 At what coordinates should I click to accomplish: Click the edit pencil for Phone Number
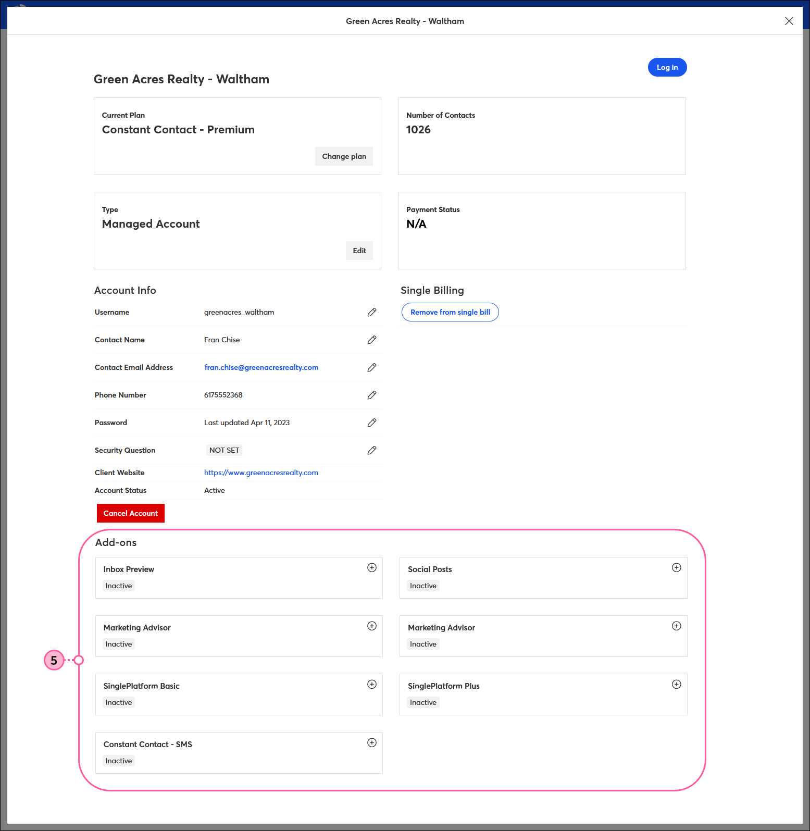pyautogui.click(x=372, y=395)
